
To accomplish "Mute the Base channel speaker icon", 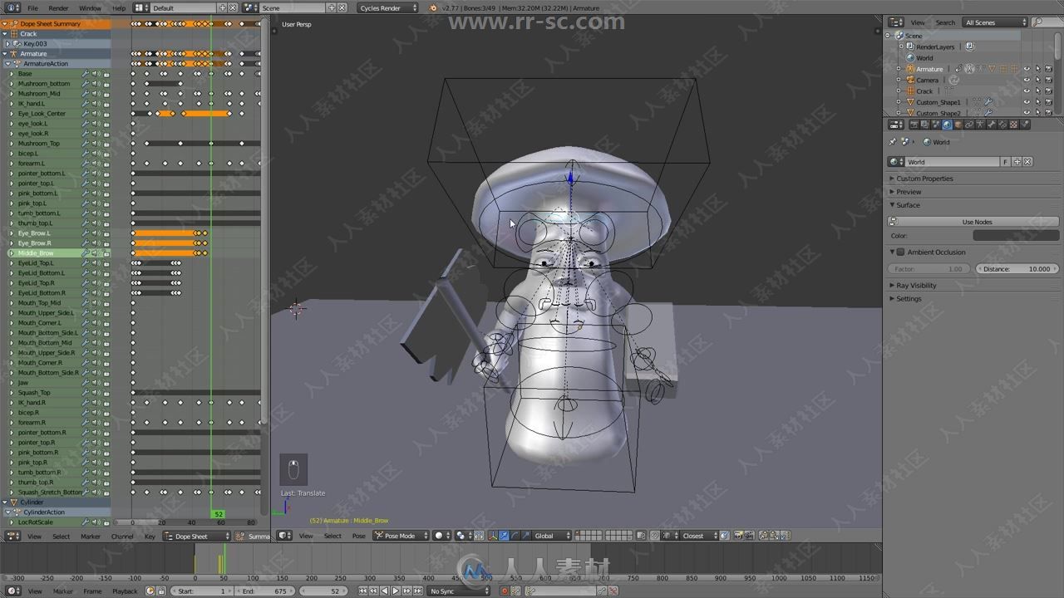I will (96, 74).
